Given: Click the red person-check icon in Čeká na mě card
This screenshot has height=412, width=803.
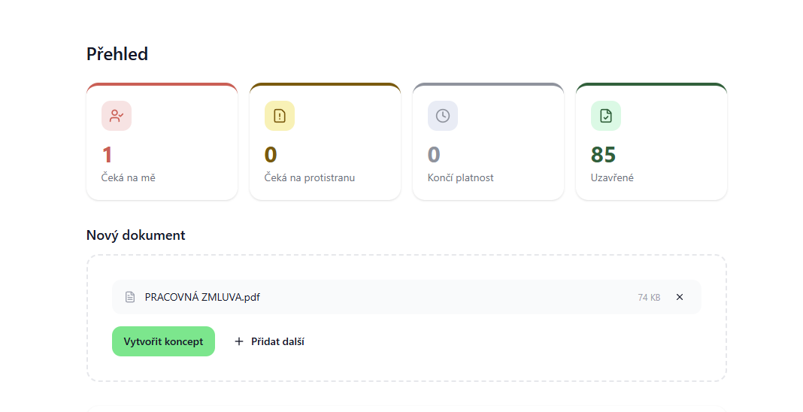Looking at the screenshot, I should (117, 116).
